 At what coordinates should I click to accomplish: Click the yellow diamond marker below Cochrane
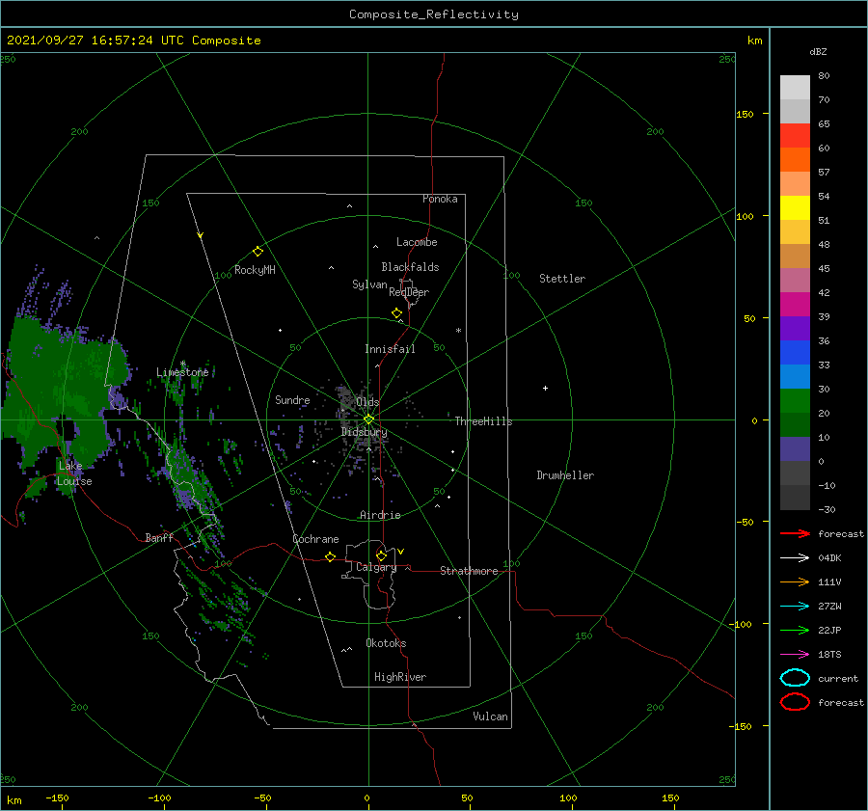click(330, 556)
